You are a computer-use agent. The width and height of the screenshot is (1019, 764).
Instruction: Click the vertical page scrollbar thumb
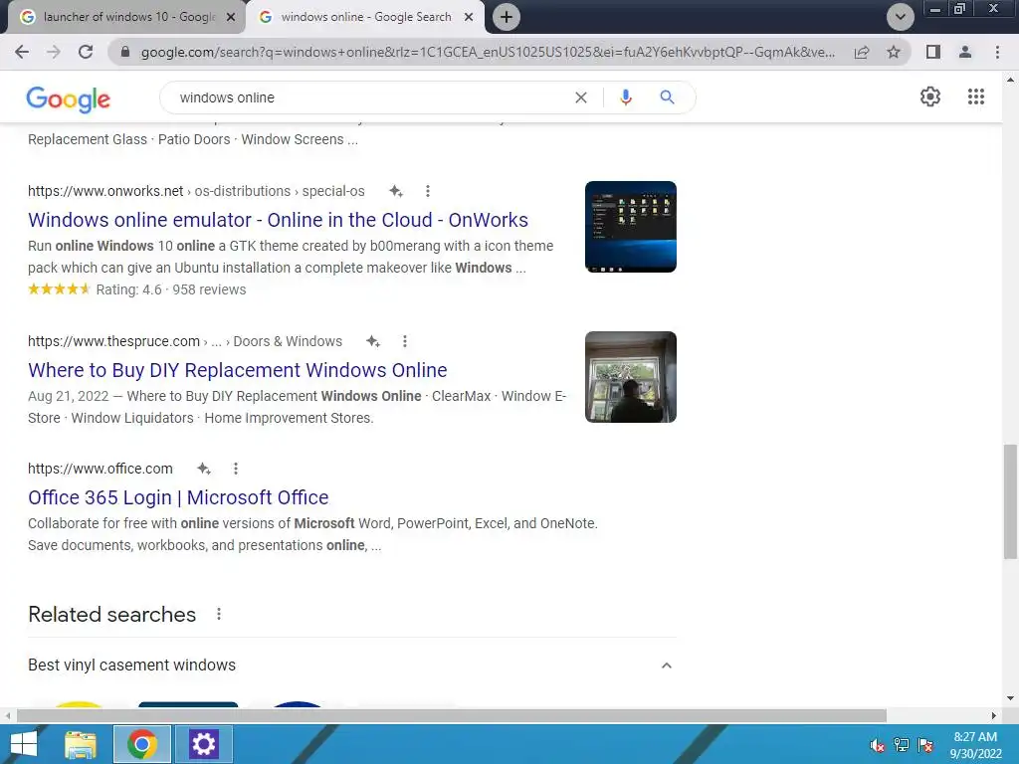click(x=1010, y=501)
